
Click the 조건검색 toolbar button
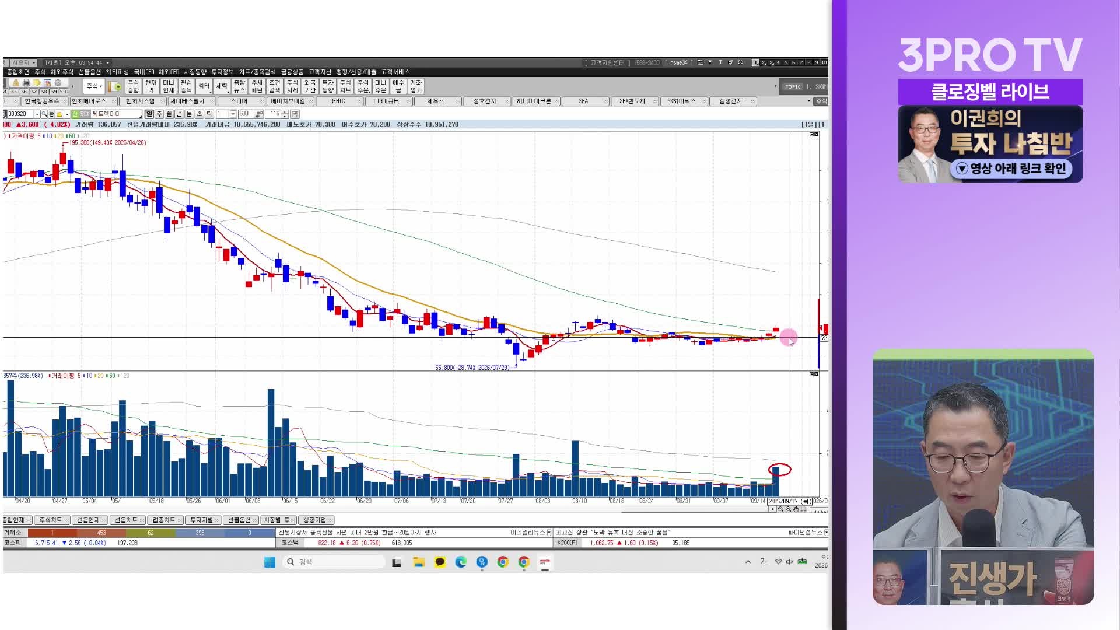(275, 86)
